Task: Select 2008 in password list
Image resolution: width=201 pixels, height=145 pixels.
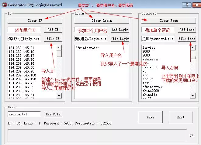Action: (146, 51)
